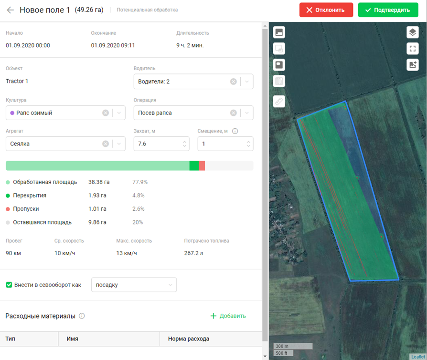Click the Отклонить reject button

(326, 10)
